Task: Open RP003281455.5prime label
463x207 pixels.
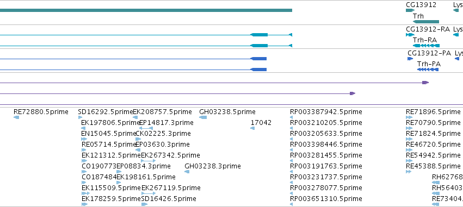Action: tap(326, 155)
